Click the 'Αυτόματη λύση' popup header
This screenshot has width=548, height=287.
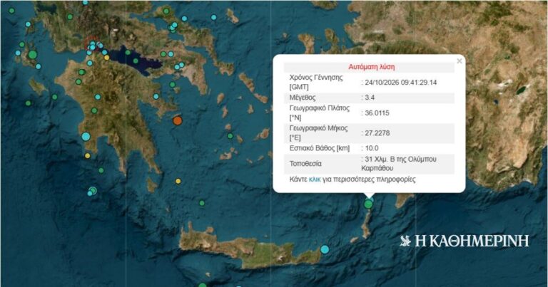point(371,67)
